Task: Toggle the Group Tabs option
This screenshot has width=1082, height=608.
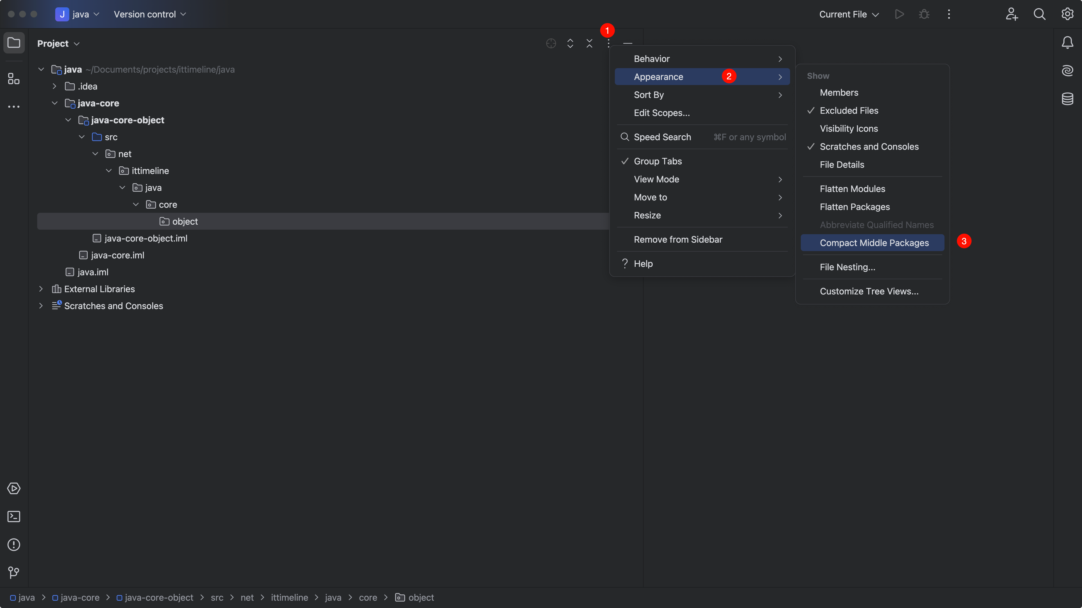Action: [658, 161]
